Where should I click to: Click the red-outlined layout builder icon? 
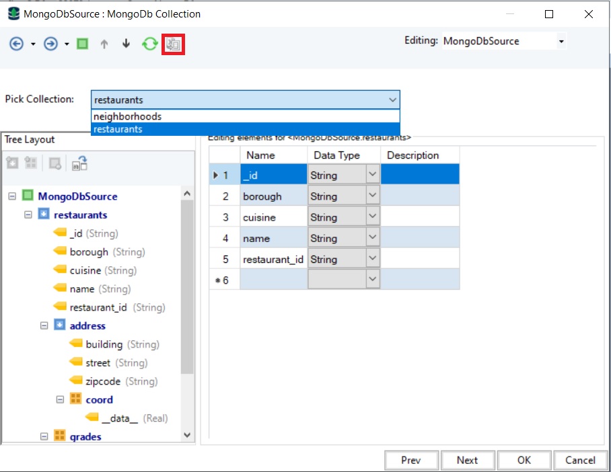[174, 44]
